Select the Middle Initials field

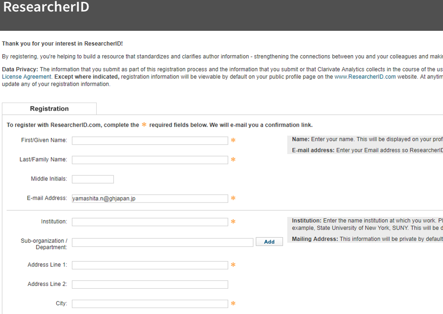tap(93, 179)
